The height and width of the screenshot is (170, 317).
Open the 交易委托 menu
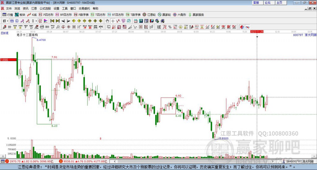tap(84, 8)
